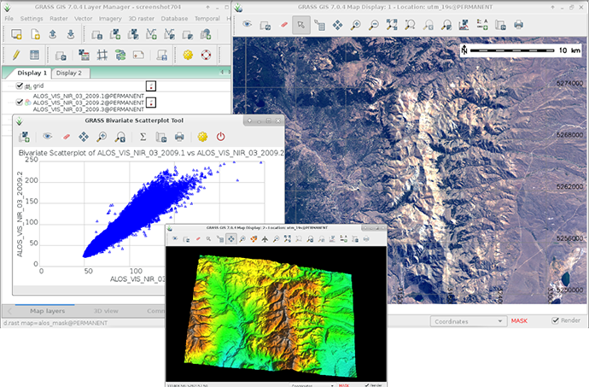Image resolution: width=589 pixels, height=387 pixels.
Task: Open the ALOS RGB layer options button
Action: point(151,103)
